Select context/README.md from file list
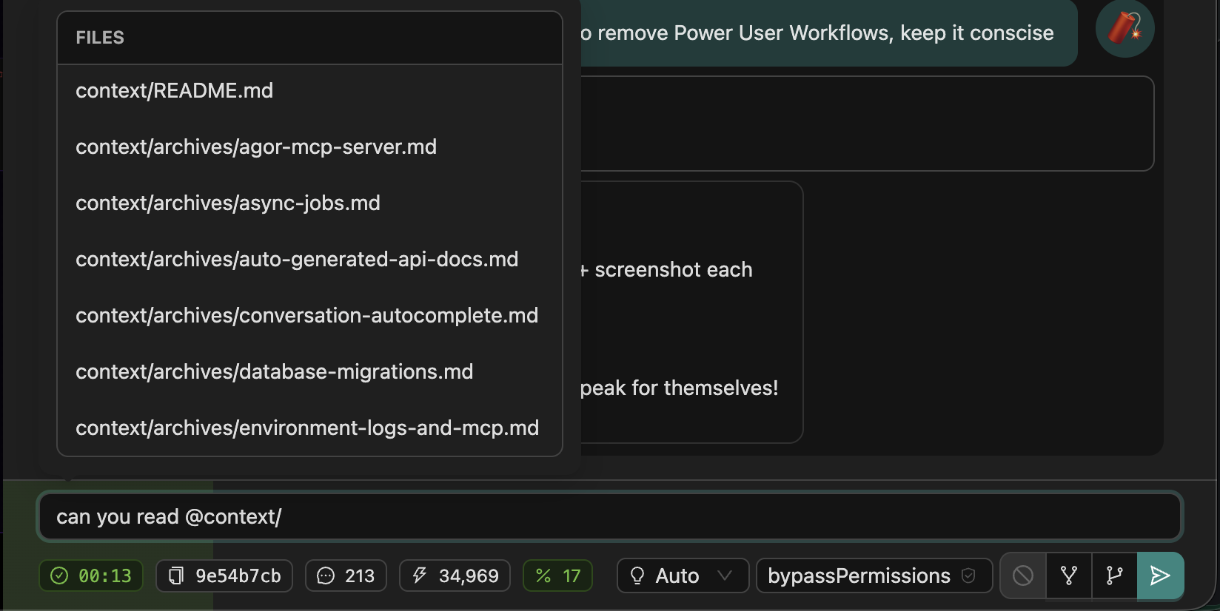The image size is (1220, 611). pyautogui.click(x=309, y=91)
